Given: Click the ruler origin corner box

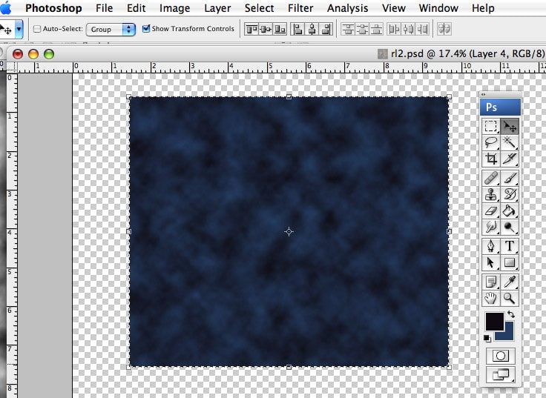Looking at the screenshot, I should (x=12, y=67).
